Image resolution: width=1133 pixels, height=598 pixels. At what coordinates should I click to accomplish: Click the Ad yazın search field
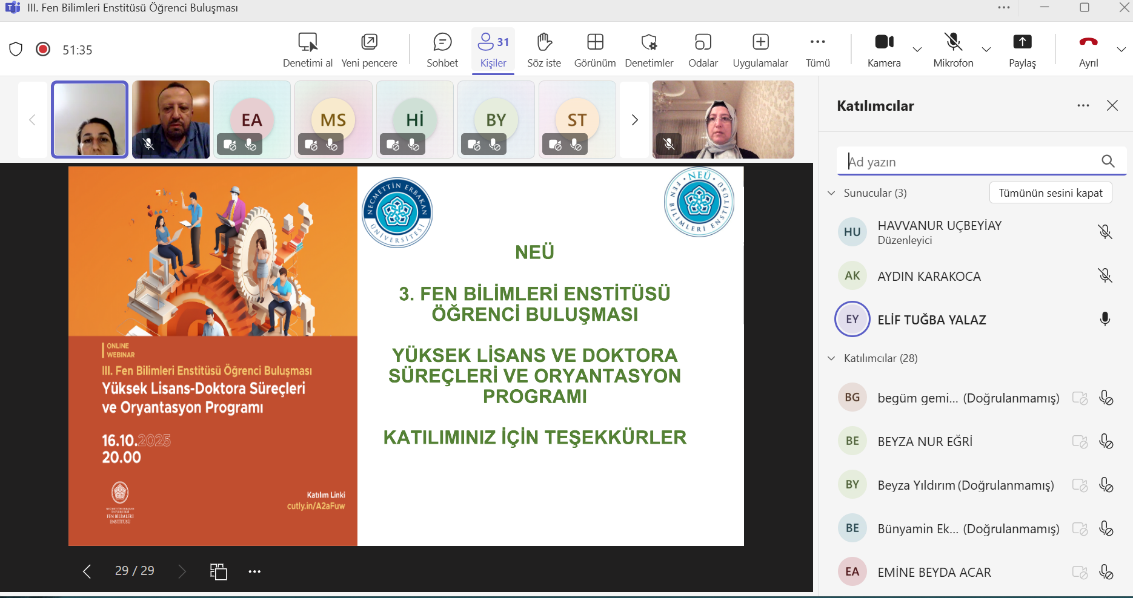coord(969,162)
